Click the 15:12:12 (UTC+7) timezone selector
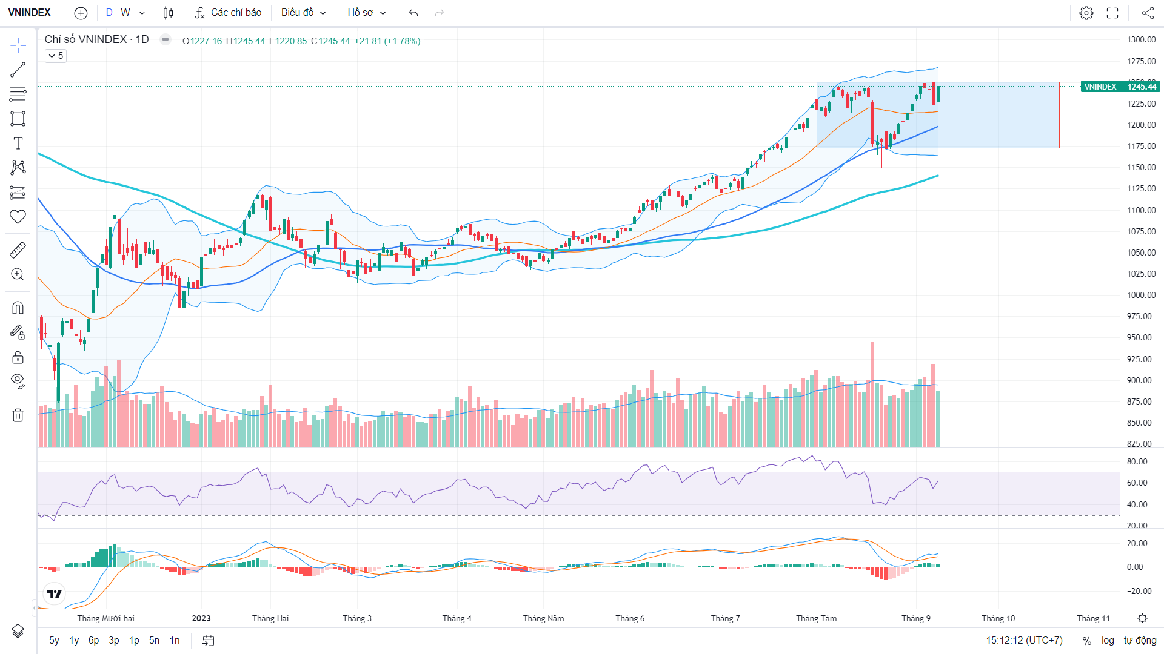 1025,641
